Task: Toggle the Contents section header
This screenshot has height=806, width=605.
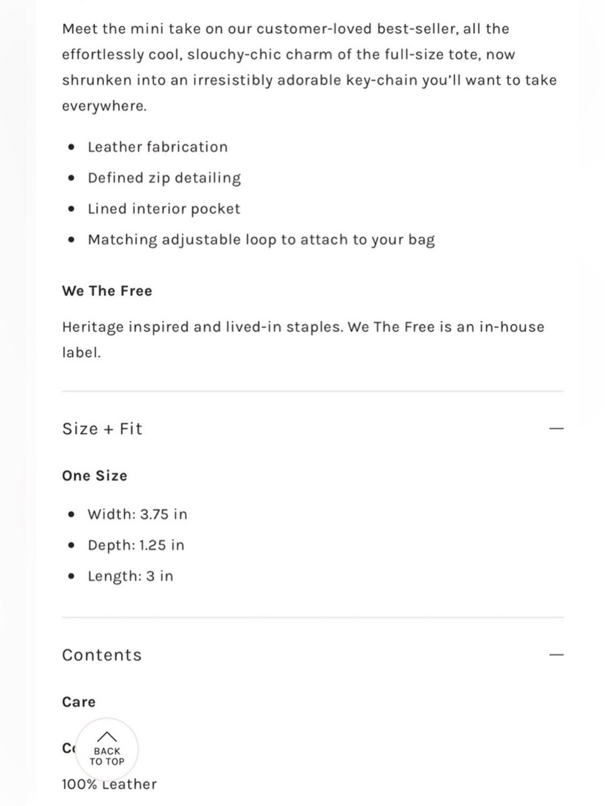Action: 312,655
